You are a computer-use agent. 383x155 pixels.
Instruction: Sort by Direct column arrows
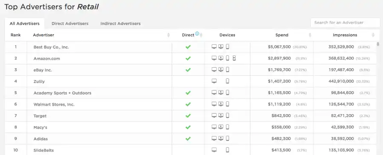pyautogui.click(x=201, y=35)
